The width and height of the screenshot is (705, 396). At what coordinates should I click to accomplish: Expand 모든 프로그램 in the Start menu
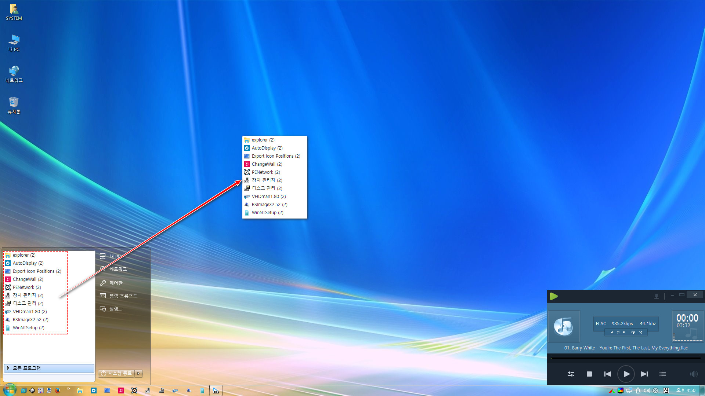click(x=49, y=368)
